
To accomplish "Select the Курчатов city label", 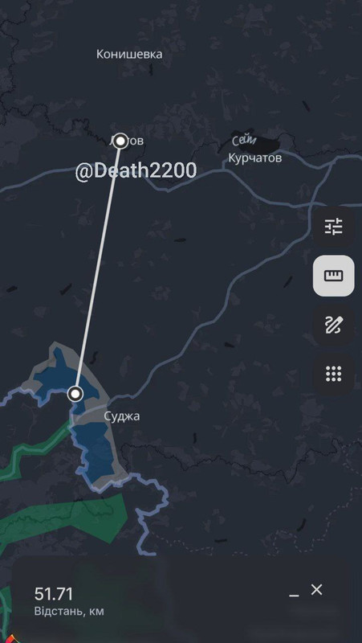I will pos(254,158).
